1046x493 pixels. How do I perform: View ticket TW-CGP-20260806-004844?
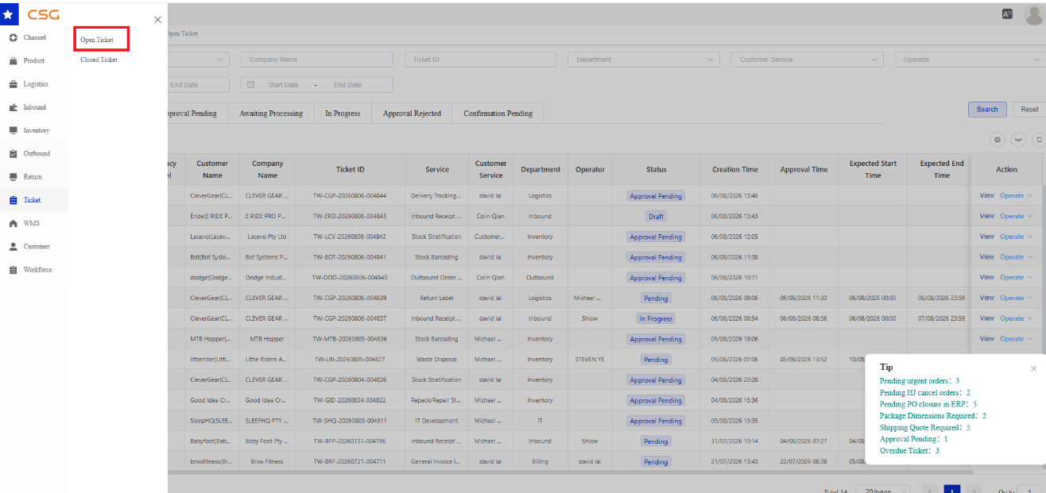pyautogui.click(x=987, y=195)
